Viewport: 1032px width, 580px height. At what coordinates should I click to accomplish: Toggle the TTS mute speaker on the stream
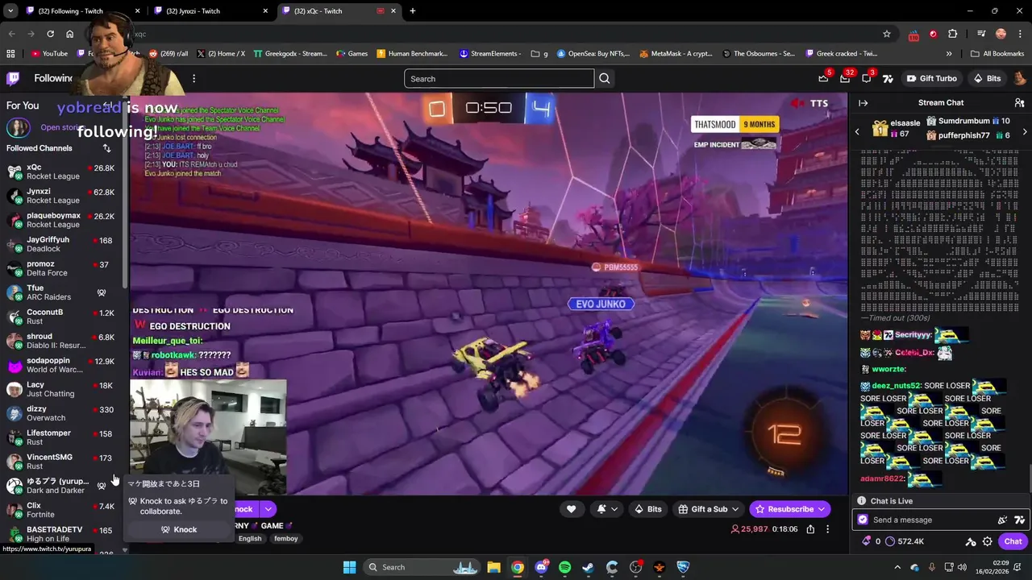click(x=797, y=103)
